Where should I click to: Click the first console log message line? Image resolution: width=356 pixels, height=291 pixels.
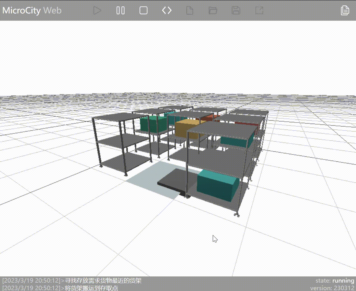pos(72,280)
